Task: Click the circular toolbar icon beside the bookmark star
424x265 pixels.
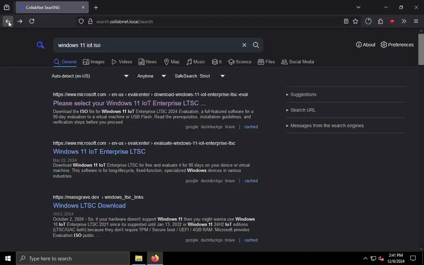Action: [x=368, y=21]
